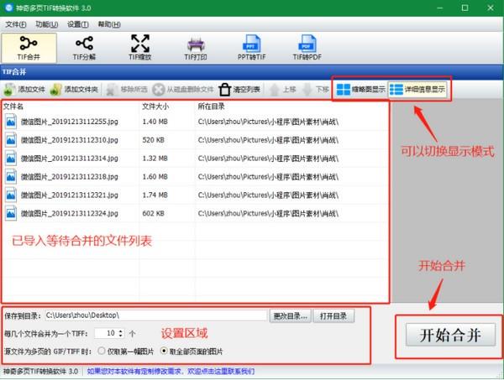Switch to 详细信息显示 detail view
The width and height of the screenshot is (504, 380).
click(417, 90)
